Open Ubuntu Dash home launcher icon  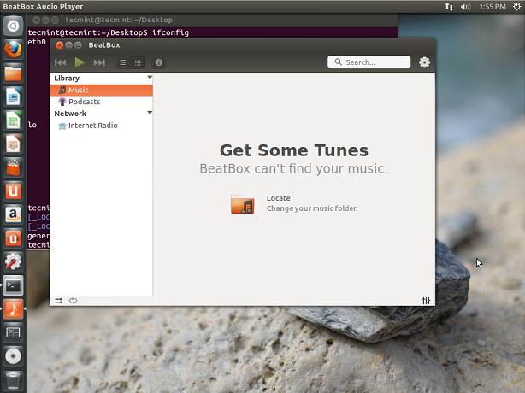[13, 26]
